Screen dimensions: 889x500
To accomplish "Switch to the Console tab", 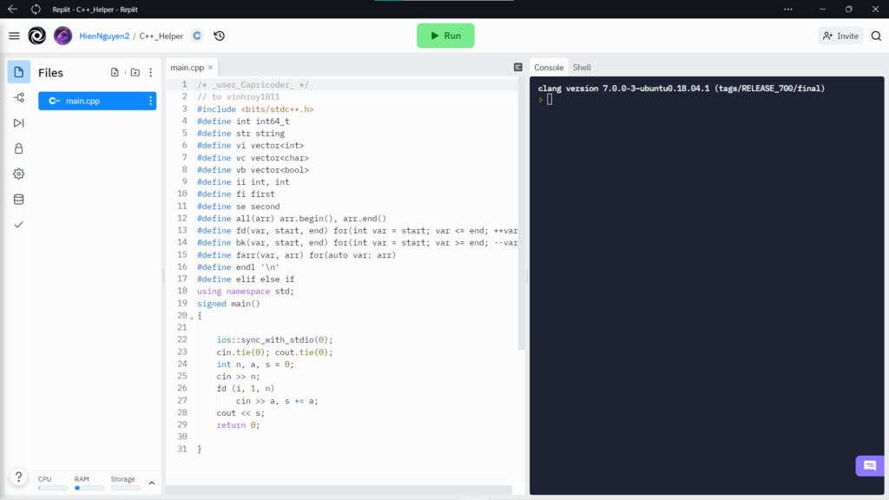I will coord(549,68).
